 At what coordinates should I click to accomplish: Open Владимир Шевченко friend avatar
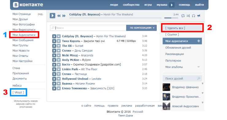pos(166,87)
